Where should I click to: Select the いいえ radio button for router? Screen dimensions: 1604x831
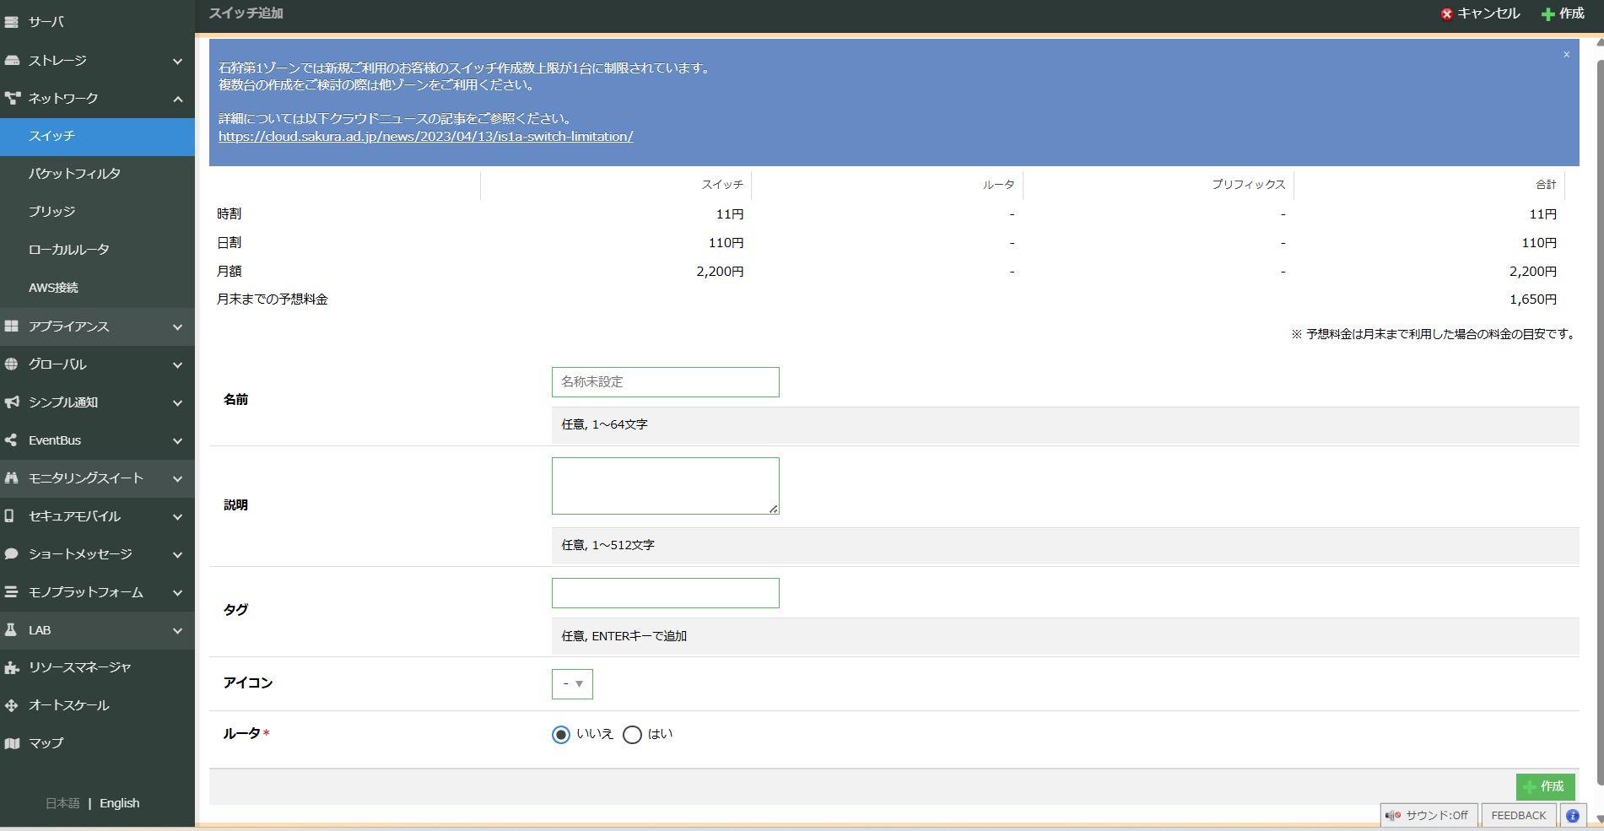(x=561, y=735)
